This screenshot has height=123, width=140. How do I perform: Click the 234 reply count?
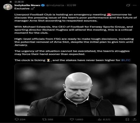point(22,119)
